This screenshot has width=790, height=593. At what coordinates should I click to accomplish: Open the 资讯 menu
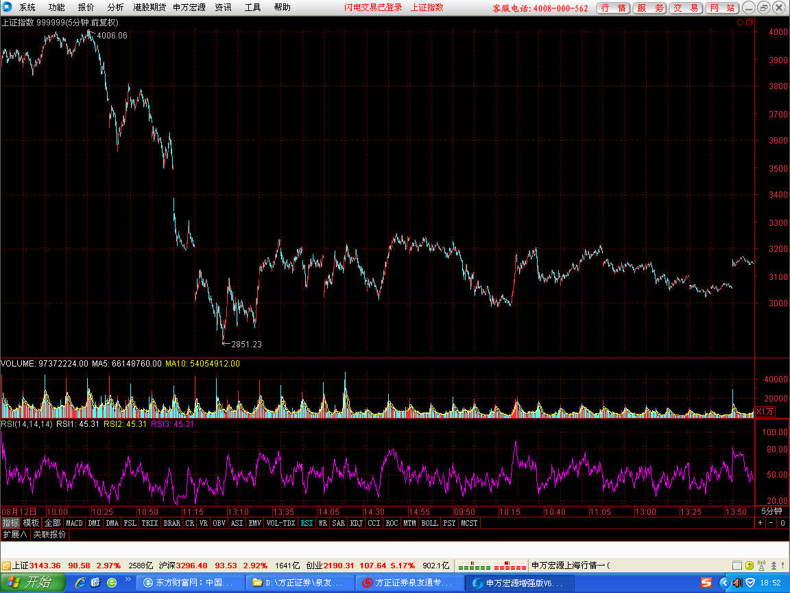(223, 8)
